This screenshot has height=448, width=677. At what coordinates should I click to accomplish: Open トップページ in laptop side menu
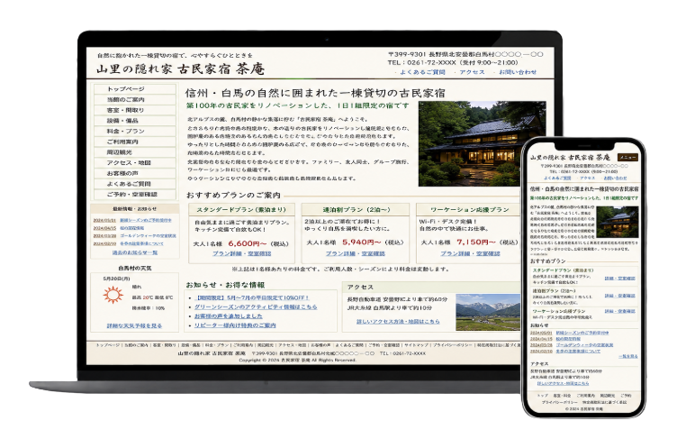coord(135,89)
